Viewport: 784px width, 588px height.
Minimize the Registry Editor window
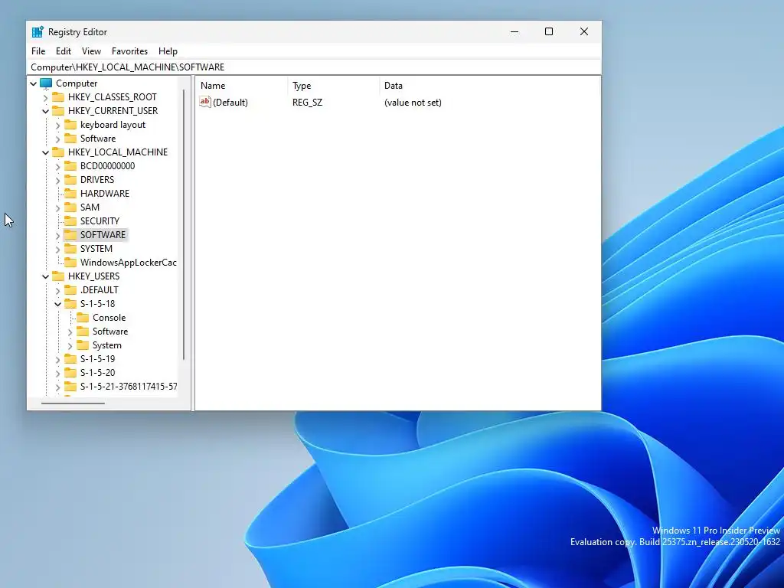click(514, 31)
